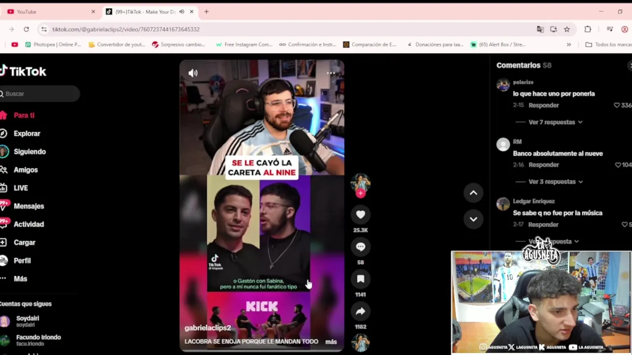Viewport: 632px width, 355px height.
Task: Open the YouTube bookmark icon
Action: pyautogui.click(x=15, y=44)
